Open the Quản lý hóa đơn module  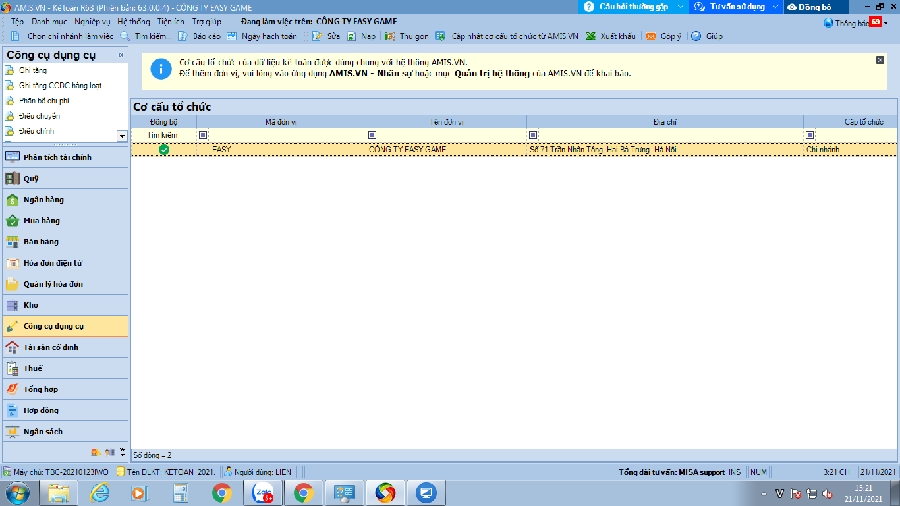click(65, 284)
